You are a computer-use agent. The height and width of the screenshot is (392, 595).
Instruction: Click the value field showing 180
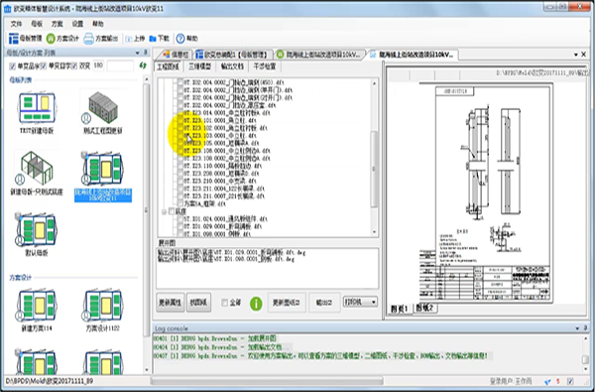click(x=98, y=65)
